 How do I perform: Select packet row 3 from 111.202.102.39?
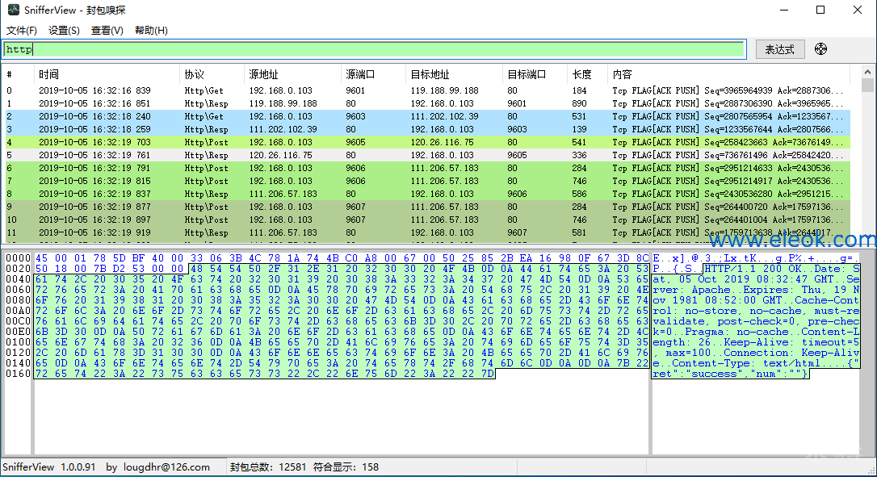426,129
